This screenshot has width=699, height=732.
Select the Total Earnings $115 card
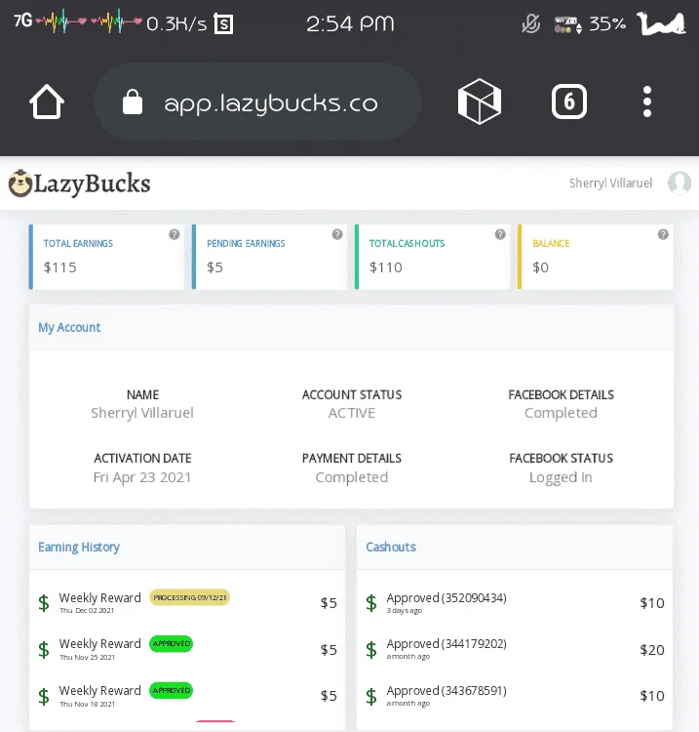[106, 257]
